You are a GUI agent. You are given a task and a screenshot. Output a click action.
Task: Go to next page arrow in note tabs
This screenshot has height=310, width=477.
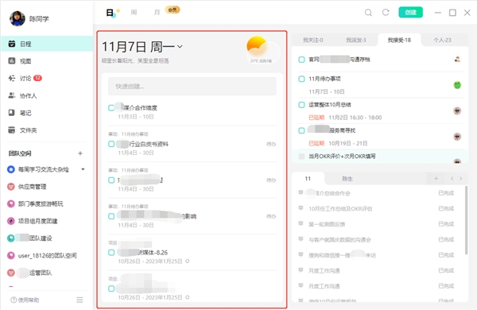pyautogui.click(x=460, y=179)
